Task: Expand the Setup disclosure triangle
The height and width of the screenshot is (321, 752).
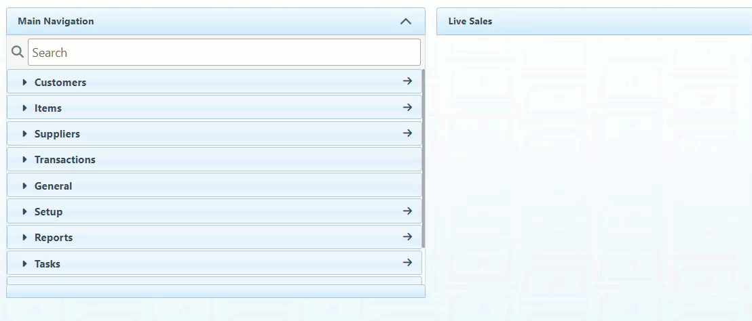Action: (25, 212)
